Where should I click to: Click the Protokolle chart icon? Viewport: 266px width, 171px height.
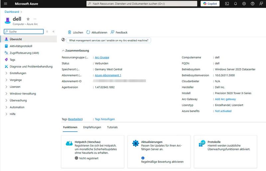(202, 143)
